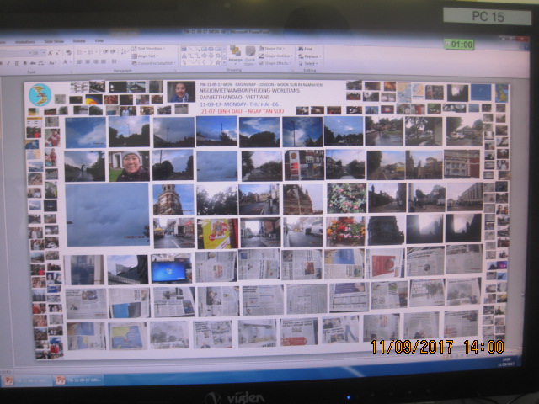Decrease the list indent level
This screenshot has width=539, height=404.
[105, 52]
